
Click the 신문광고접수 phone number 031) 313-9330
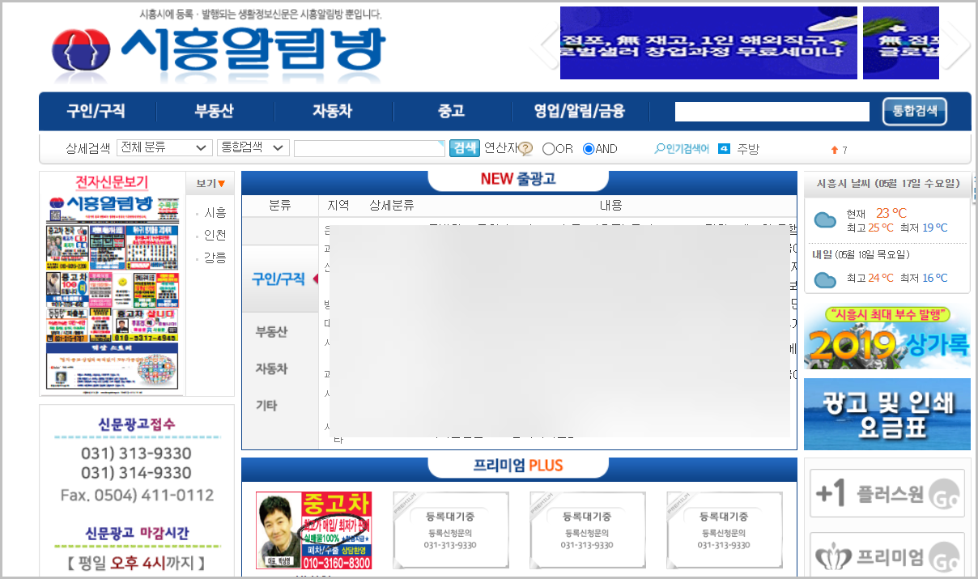tap(136, 453)
